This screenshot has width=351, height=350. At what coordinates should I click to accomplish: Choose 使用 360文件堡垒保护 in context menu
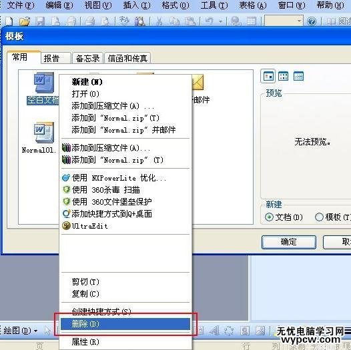coord(125,202)
